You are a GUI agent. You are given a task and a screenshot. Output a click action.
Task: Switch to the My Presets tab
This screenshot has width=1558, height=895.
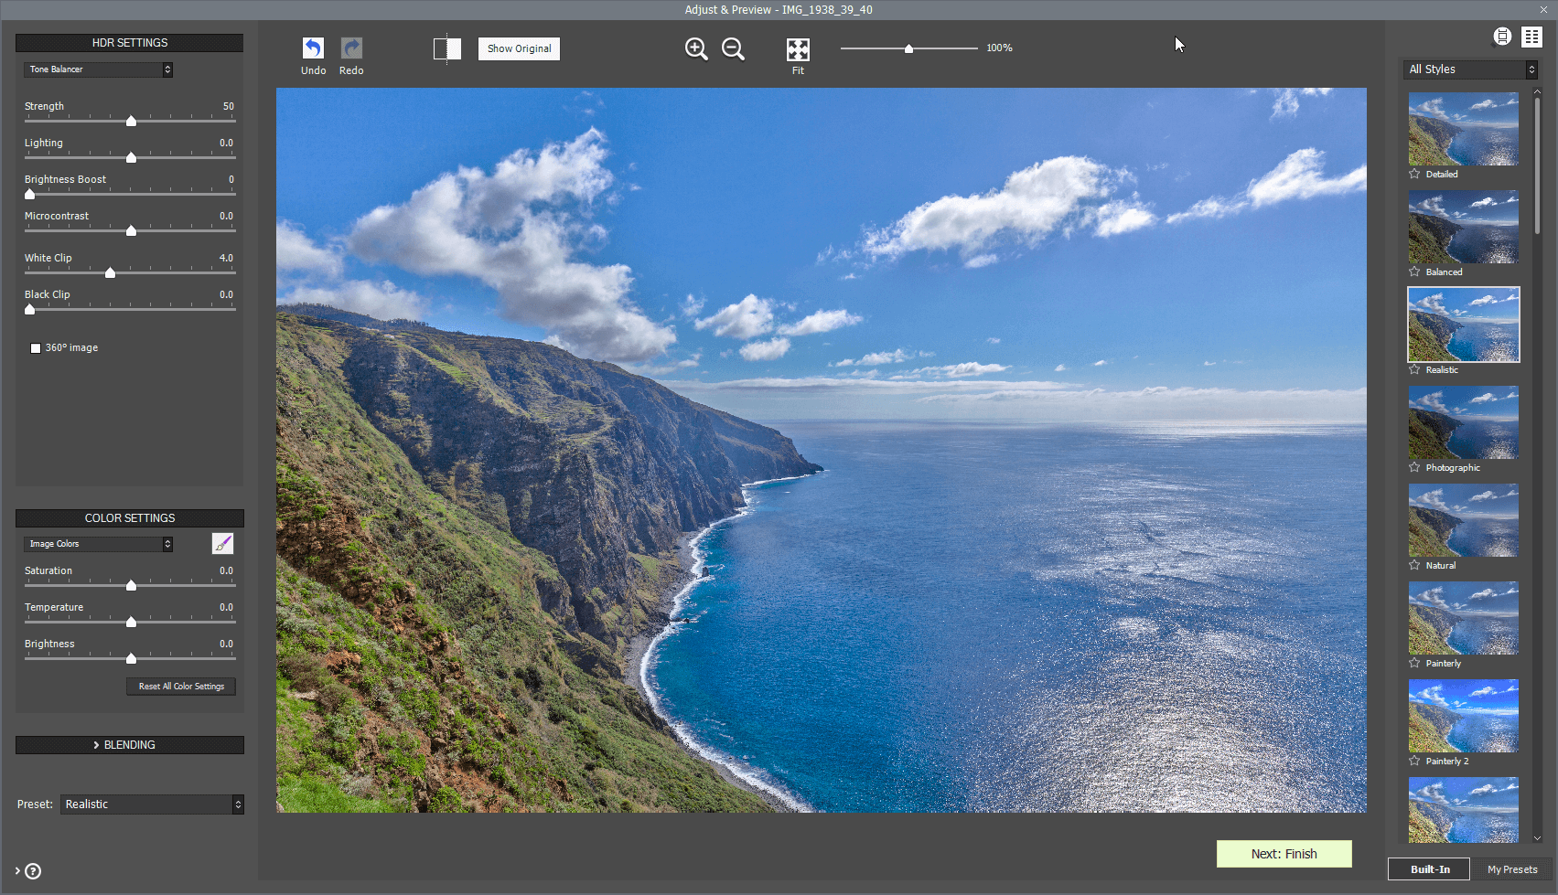click(1511, 869)
